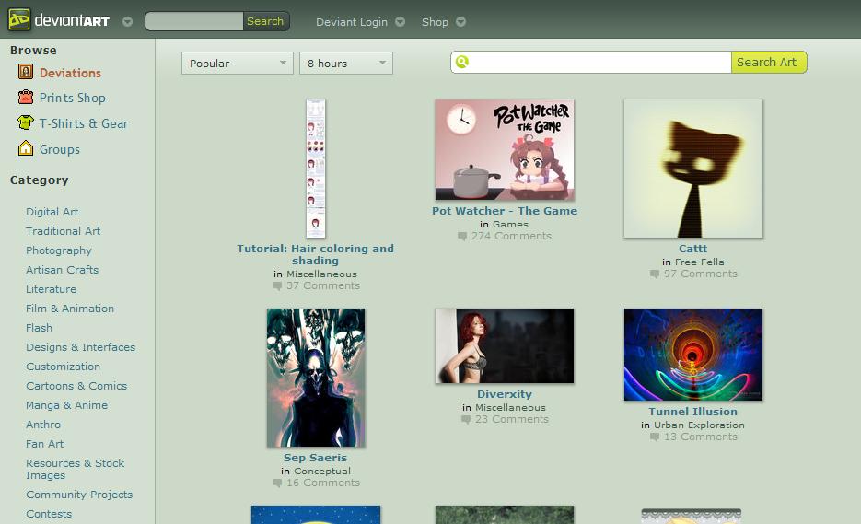Click the Conceptual category link

[x=322, y=471]
